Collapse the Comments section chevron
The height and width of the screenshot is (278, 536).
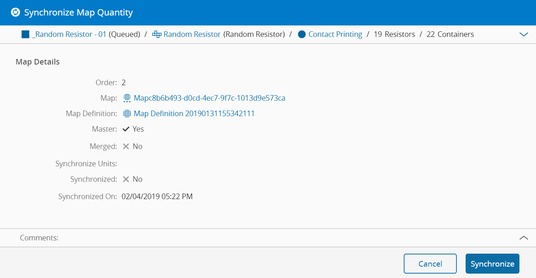click(523, 238)
